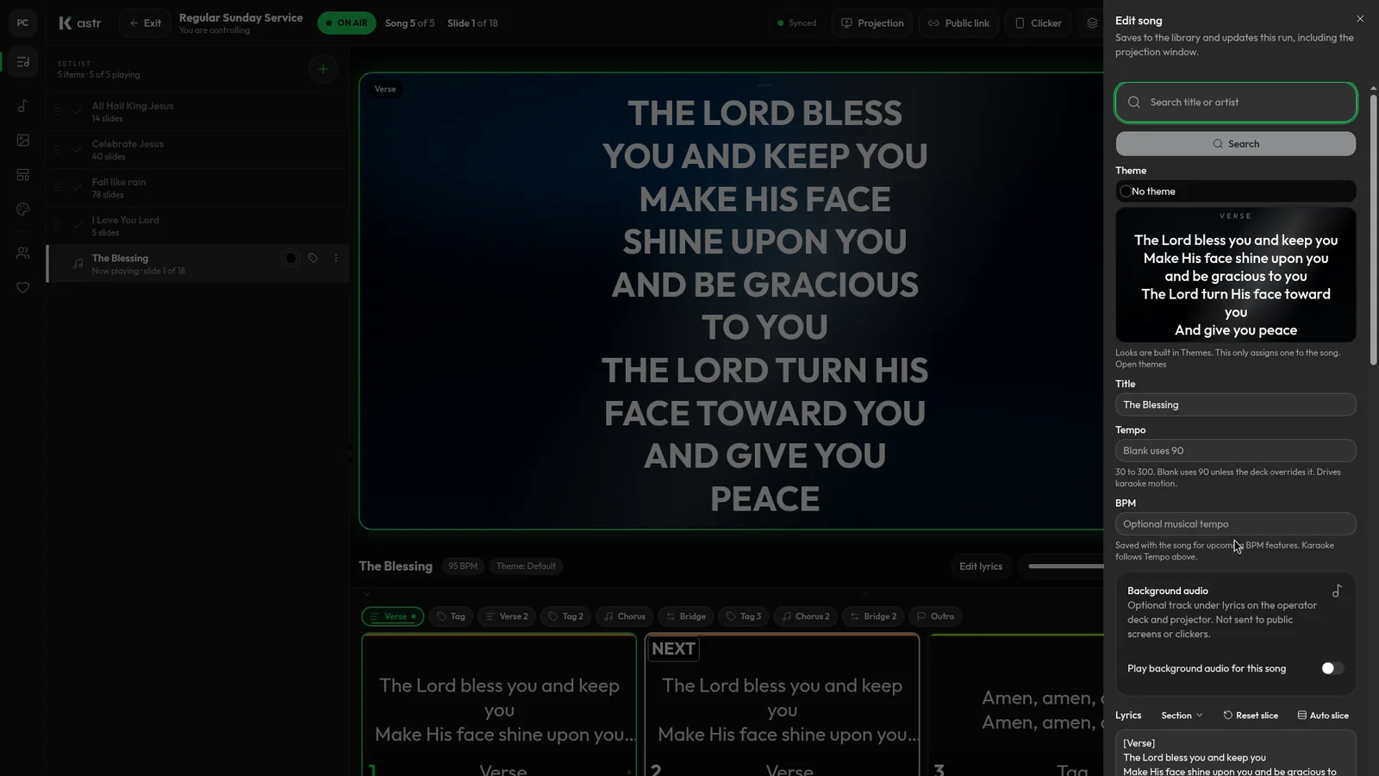1379x776 pixels.
Task: Click Reset slice in Lyrics
Action: [1251, 716]
